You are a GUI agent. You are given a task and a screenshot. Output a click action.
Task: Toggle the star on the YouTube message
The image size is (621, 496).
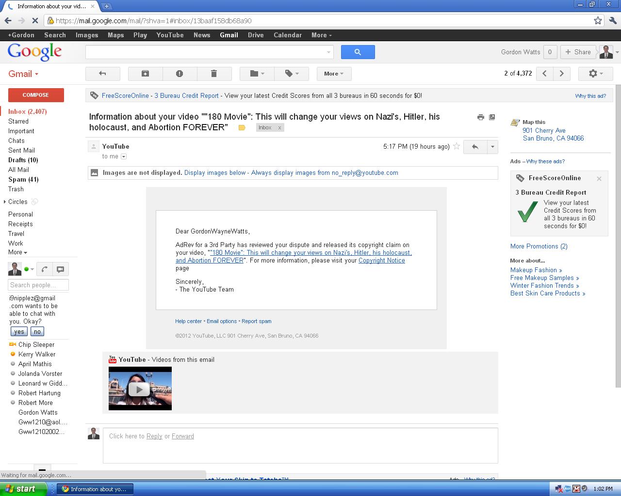pyautogui.click(x=457, y=146)
